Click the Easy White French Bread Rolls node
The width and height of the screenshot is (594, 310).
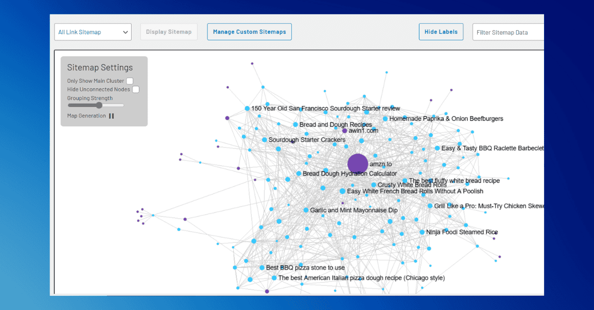click(342, 191)
